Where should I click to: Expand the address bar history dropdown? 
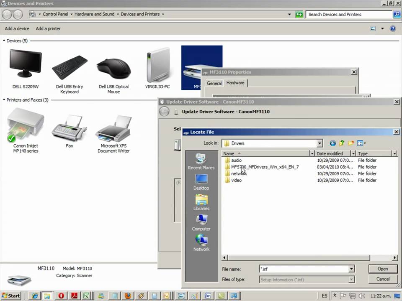(289, 14)
